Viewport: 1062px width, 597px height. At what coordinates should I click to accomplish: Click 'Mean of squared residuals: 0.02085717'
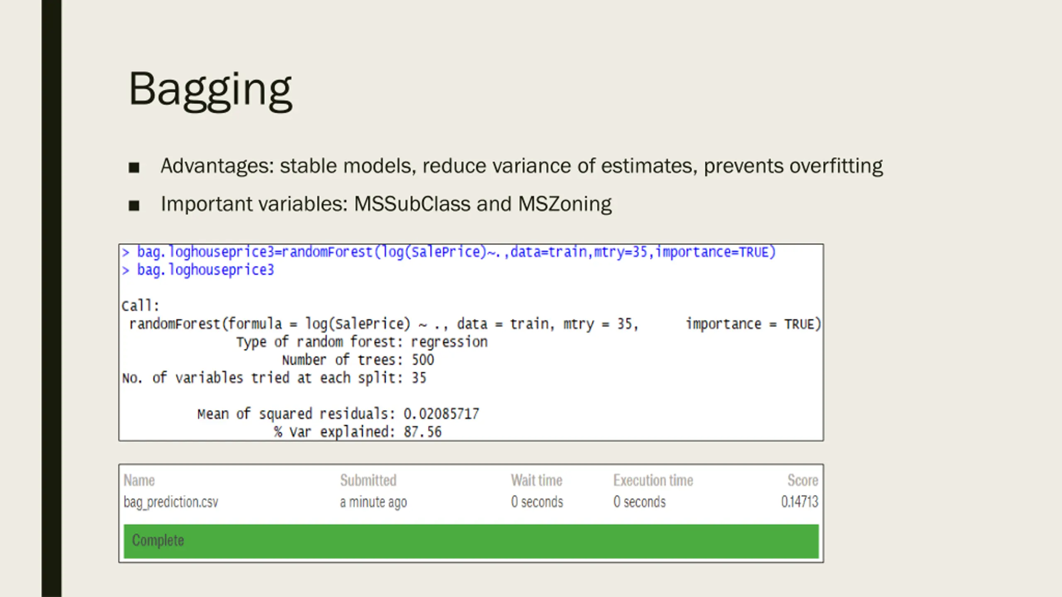point(338,414)
